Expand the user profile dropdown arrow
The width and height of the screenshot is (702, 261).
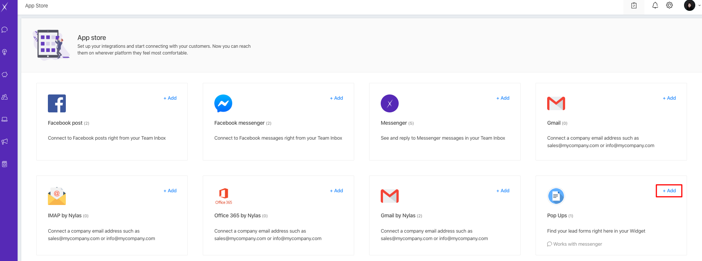(699, 6)
